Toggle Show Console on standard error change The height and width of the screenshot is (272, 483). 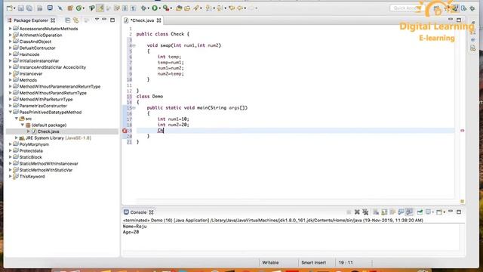point(409,212)
